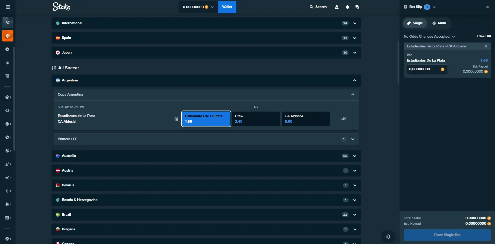This screenshot has width=495, height=244.
Task: Click bitcoin icon in stake amount field
Action: coord(443,69)
